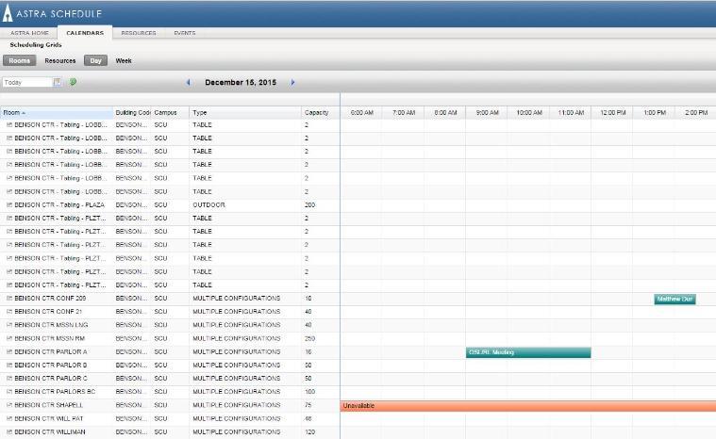Click room icon beside BENSON CTR CONF 209
This screenshot has width=716, height=439.
tap(9, 298)
